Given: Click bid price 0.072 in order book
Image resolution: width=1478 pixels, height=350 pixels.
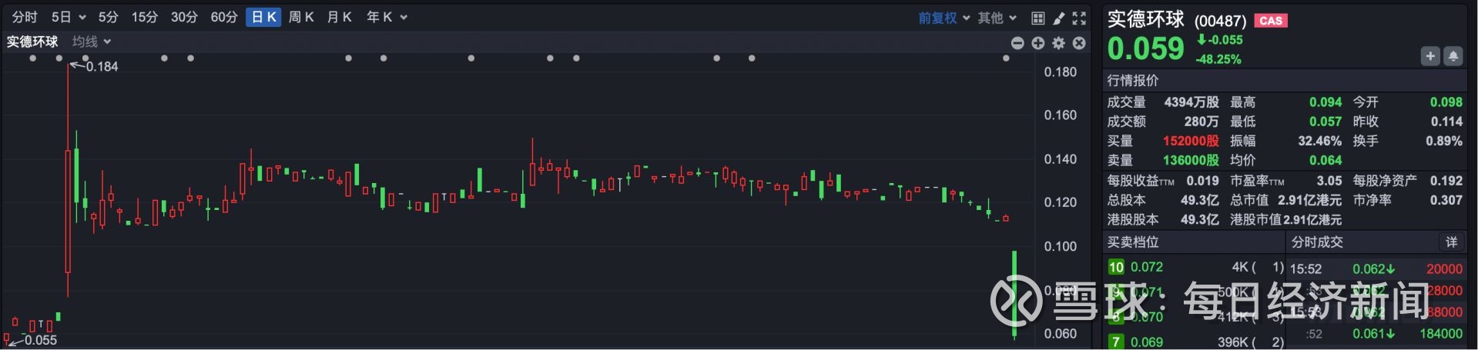Looking at the screenshot, I should [x=1147, y=267].
